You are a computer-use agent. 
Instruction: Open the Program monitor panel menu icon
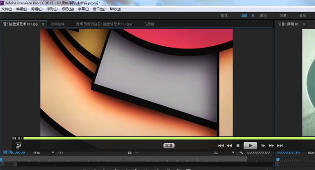304,24
